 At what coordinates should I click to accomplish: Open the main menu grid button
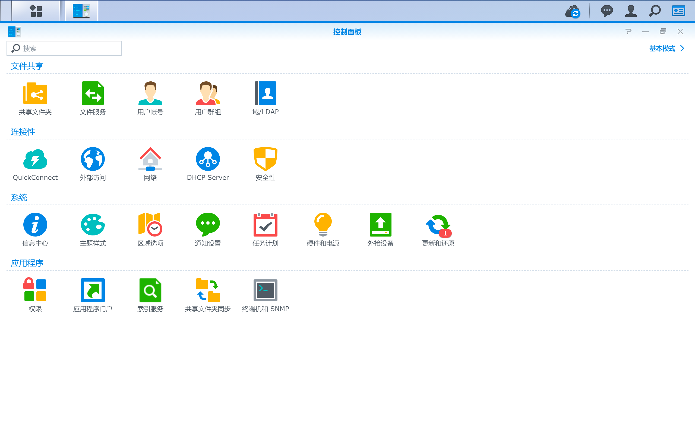pyautogui.click(x=36, y=11)
